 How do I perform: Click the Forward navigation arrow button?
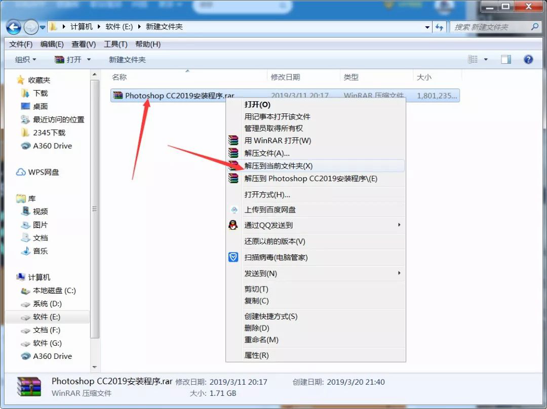click(31, 27)
